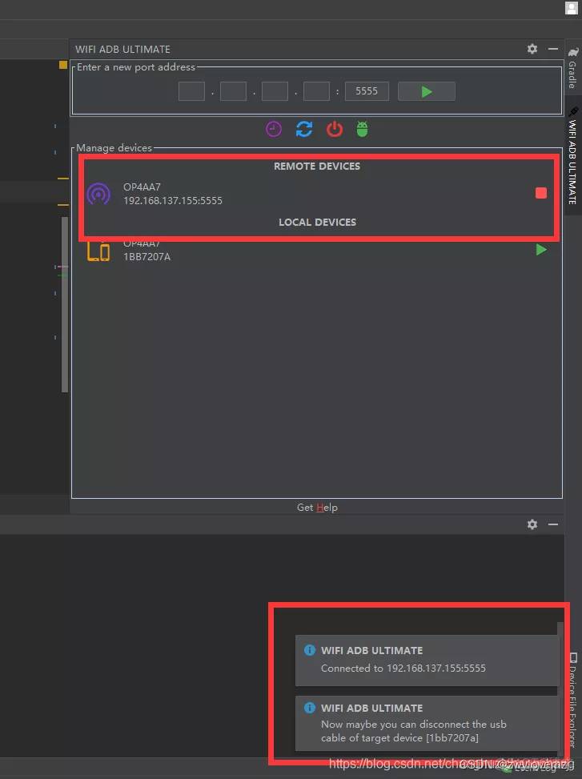Click the green Android bug icon
Viewport: 582px width, 779px height.
(x=363, y=129)
